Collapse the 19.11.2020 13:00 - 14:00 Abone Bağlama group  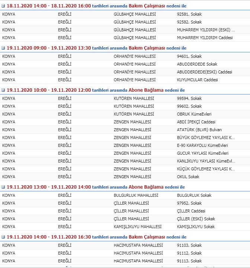tap(3, 187)
